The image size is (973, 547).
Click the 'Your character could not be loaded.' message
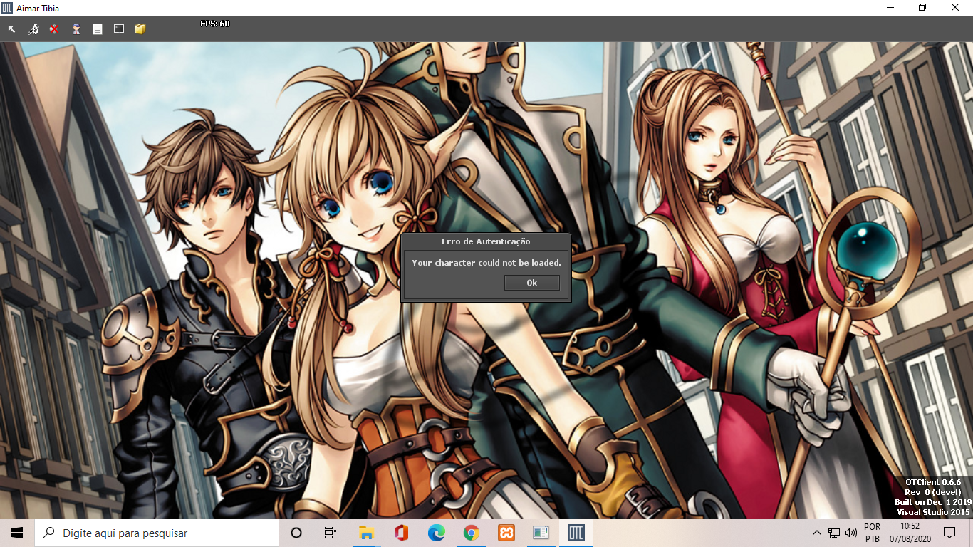(x=486, y=263)
